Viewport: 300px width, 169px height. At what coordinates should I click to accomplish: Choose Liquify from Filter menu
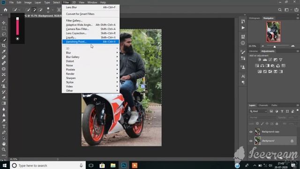[x=90, y=38]
